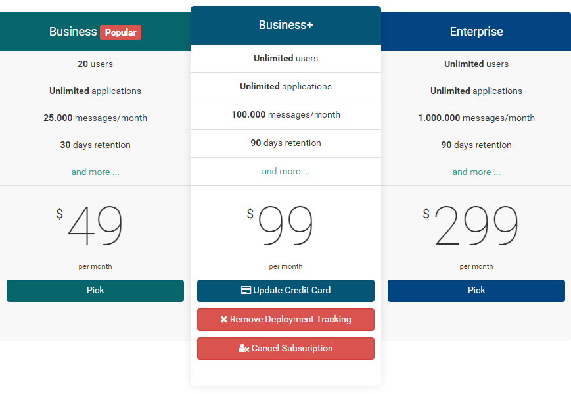
Task: Open 'and more ...' details in Business column
Action: pyautogui.click(x=95, y=172)
